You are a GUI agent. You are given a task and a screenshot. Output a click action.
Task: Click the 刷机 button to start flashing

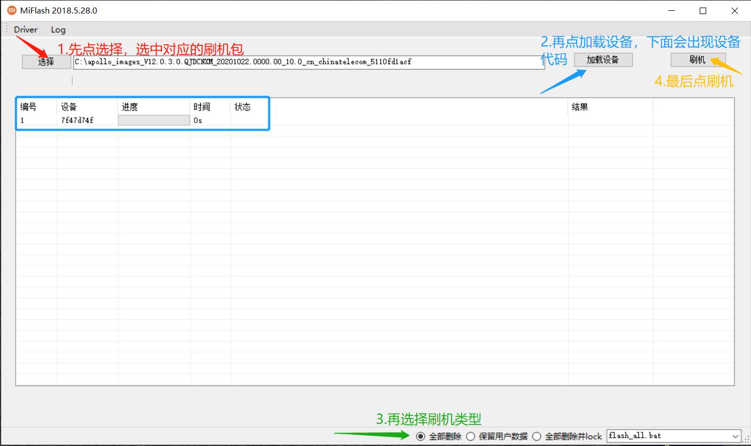tap(697, 59)
